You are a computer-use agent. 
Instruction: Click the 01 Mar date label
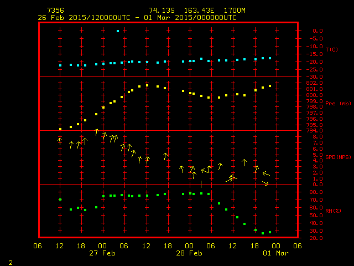(275, 253)
